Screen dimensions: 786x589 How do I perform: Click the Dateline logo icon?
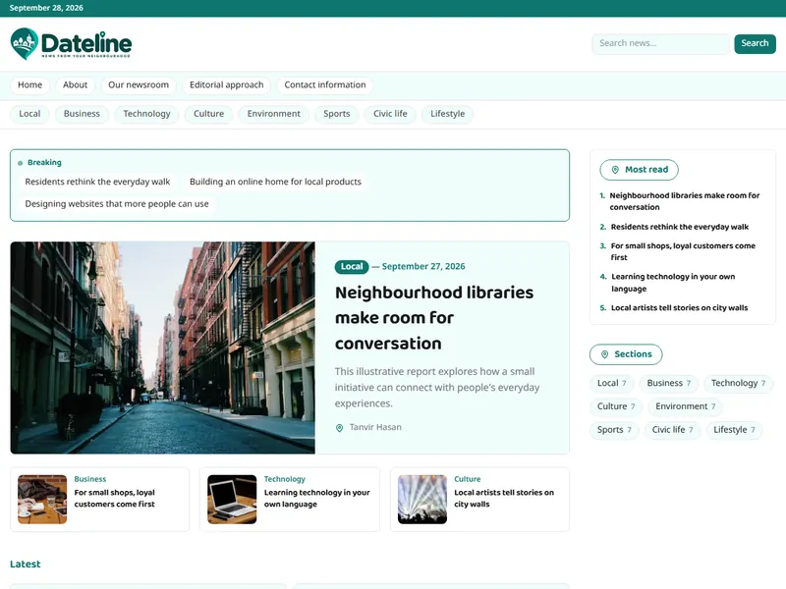(24, 43)
